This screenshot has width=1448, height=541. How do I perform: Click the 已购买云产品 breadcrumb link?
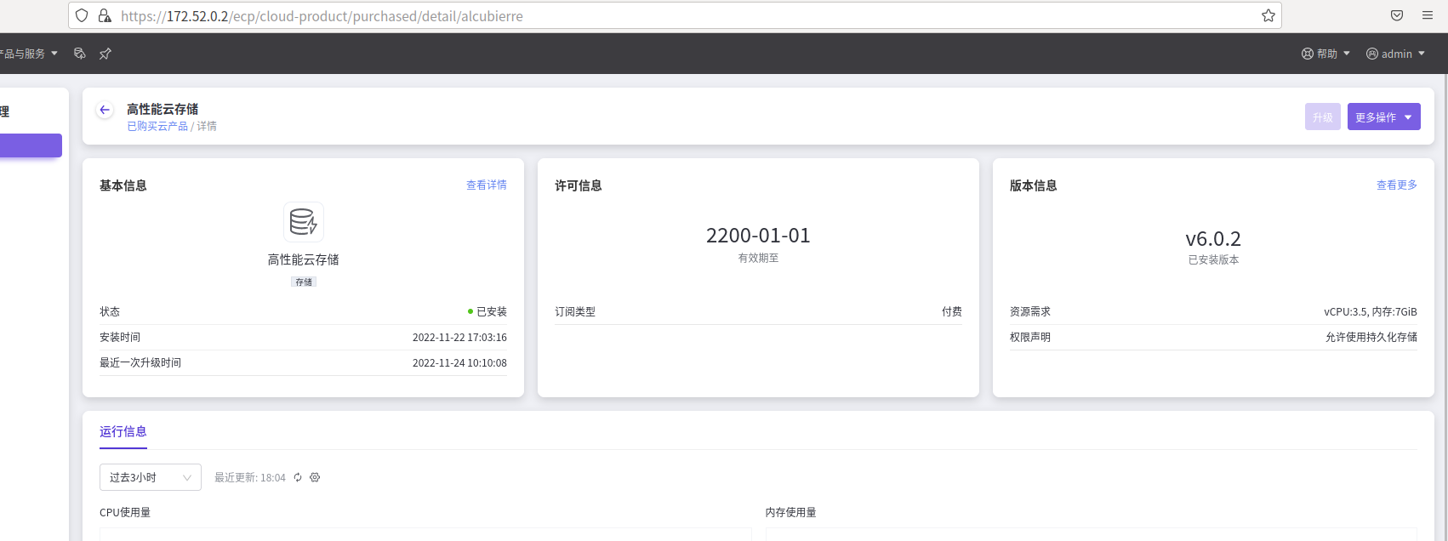157,126
